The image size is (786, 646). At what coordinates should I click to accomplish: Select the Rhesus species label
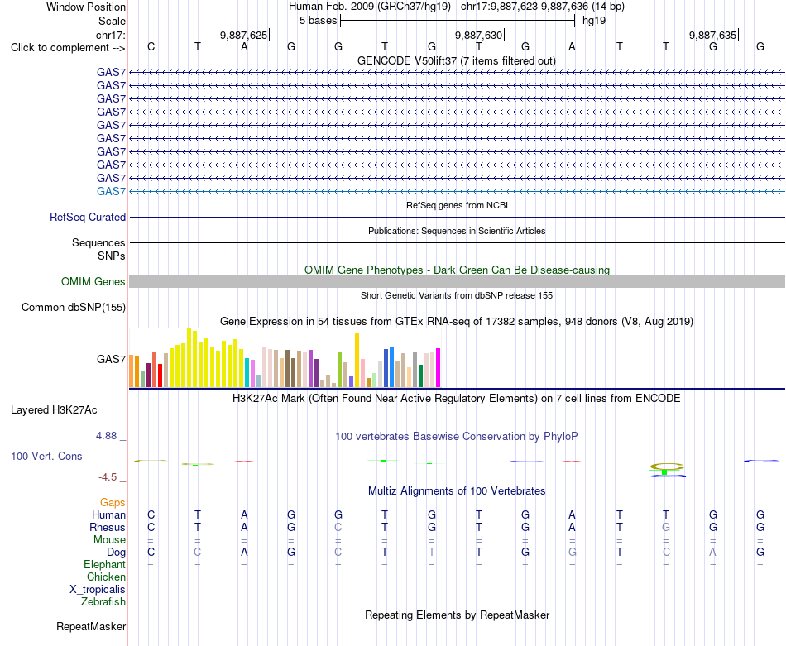(108, 527)
